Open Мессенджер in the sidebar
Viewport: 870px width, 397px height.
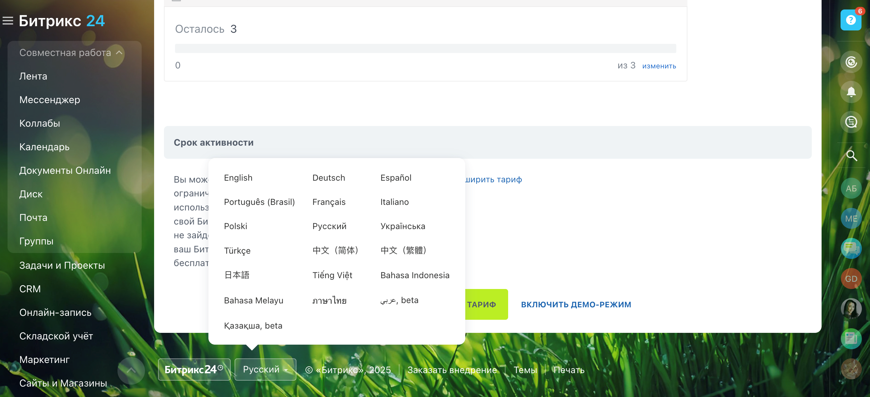tap(50, 100)
